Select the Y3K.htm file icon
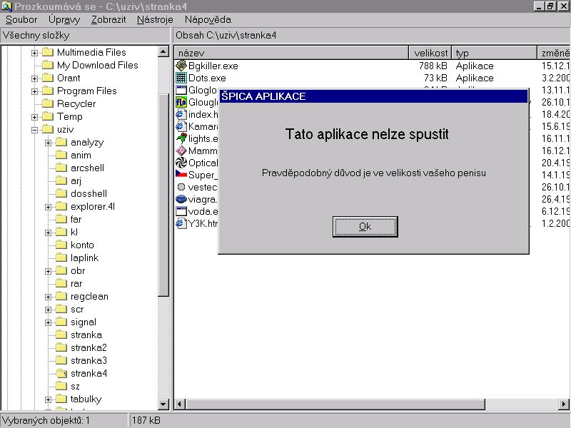 point(181,223)
